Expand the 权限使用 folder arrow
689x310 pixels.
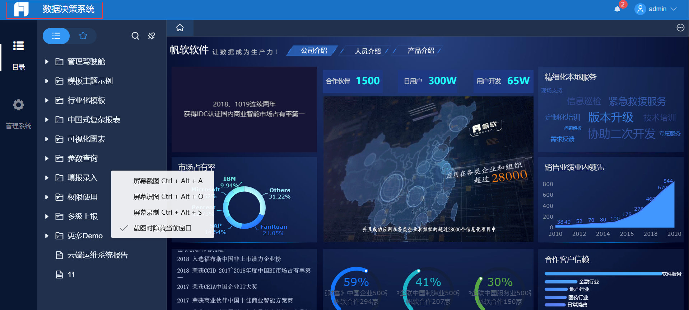(x=47, y=197)
